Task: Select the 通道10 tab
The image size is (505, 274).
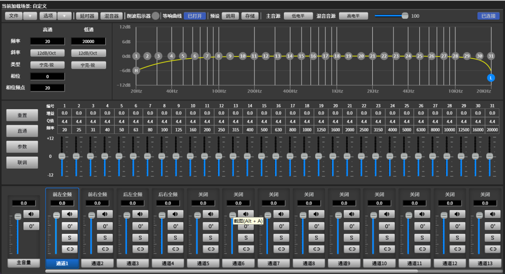Action: (379, 263)
